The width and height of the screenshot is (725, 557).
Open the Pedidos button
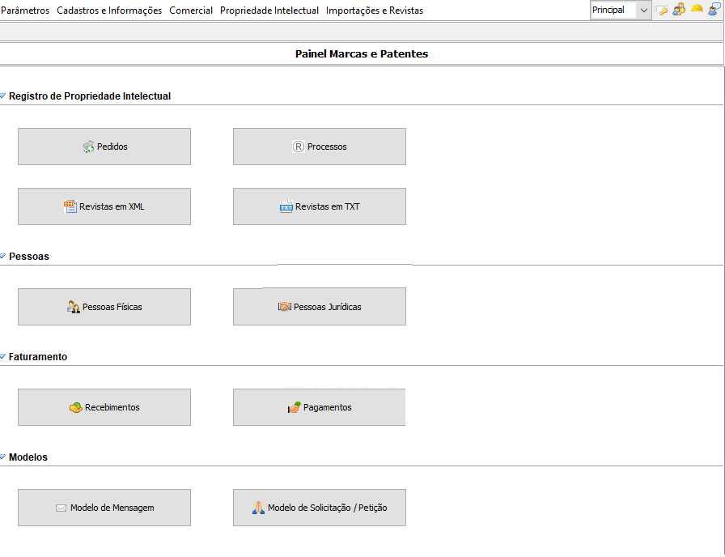(x=104, y=147)
